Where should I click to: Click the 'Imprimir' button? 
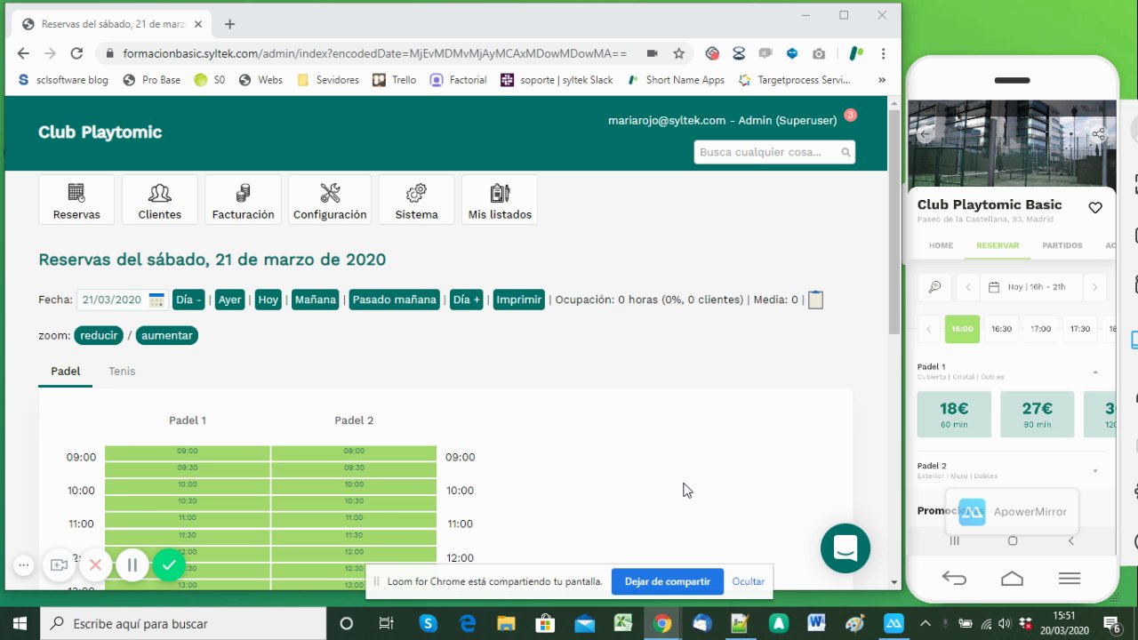coord(519,300)
